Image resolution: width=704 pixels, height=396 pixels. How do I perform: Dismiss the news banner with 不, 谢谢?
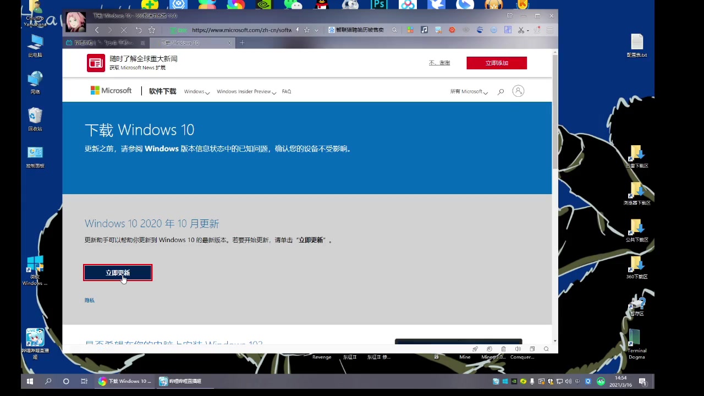(x=439, y=63)
